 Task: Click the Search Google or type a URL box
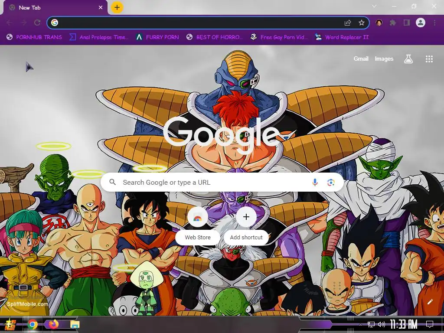coord(222,183)
